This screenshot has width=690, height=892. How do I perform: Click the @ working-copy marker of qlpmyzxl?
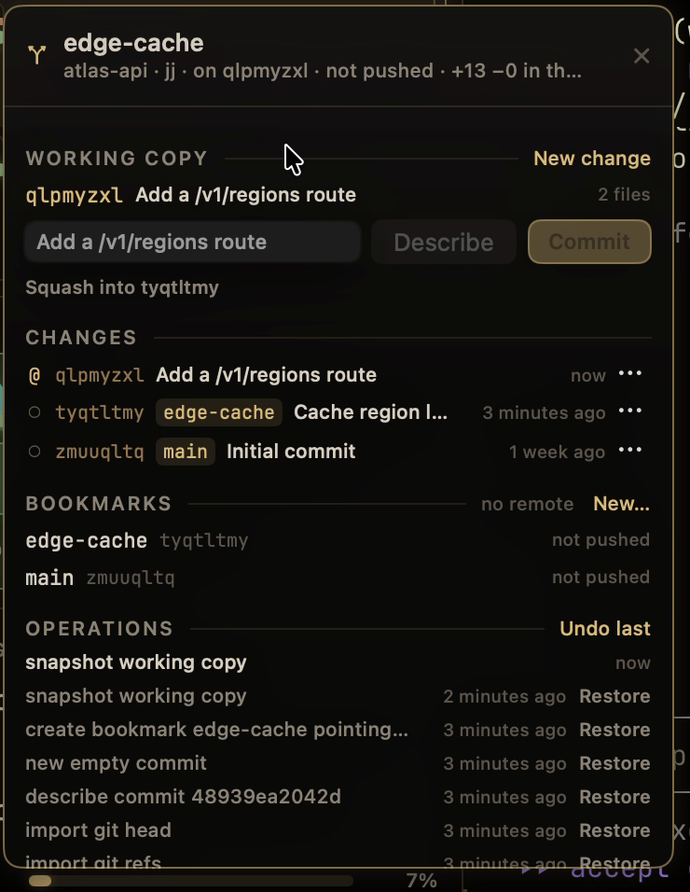(x=34, y=375)
